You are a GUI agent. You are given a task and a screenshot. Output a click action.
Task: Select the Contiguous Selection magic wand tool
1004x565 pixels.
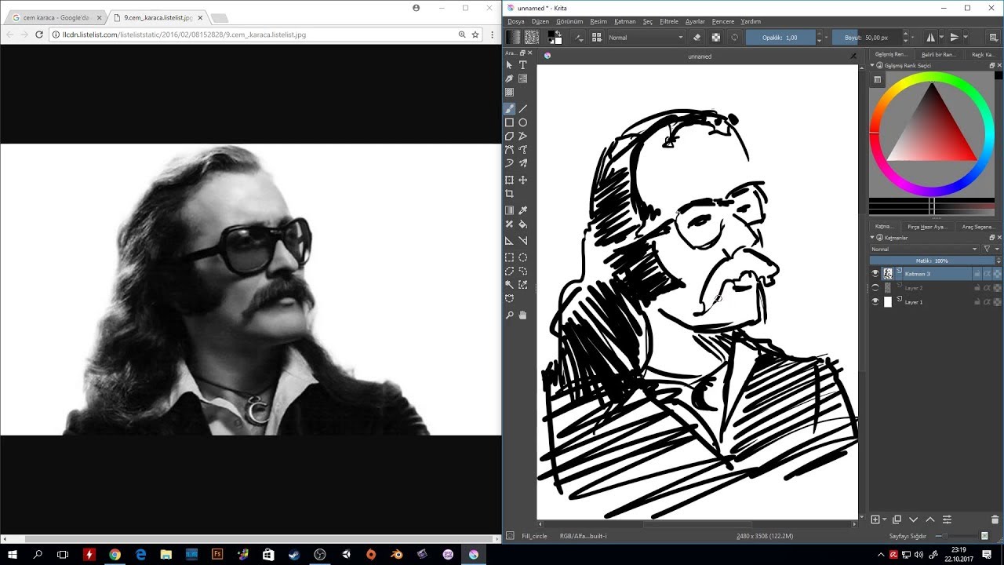pos(509,284)
